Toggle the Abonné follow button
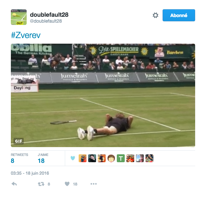Viewport: 207px width, 197px height. pos(179,15)
